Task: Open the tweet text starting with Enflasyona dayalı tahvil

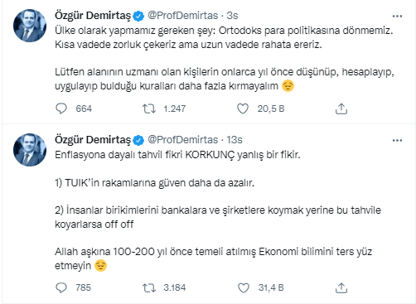Action: tap(177, 155)
